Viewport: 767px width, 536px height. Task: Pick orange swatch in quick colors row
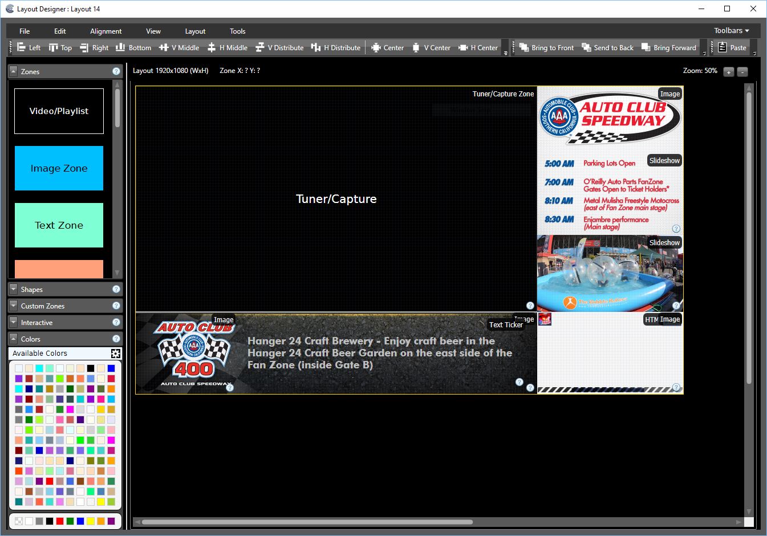[x=101, y=521]
